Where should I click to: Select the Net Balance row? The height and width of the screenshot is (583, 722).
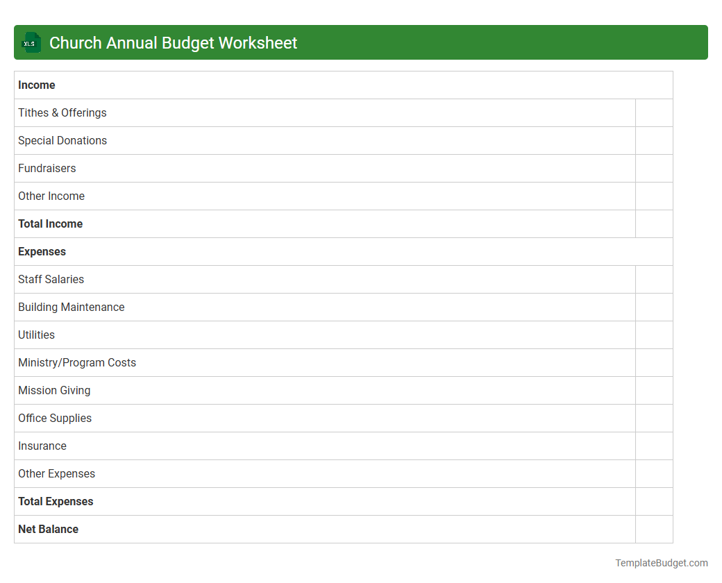[x=48, y=529]
